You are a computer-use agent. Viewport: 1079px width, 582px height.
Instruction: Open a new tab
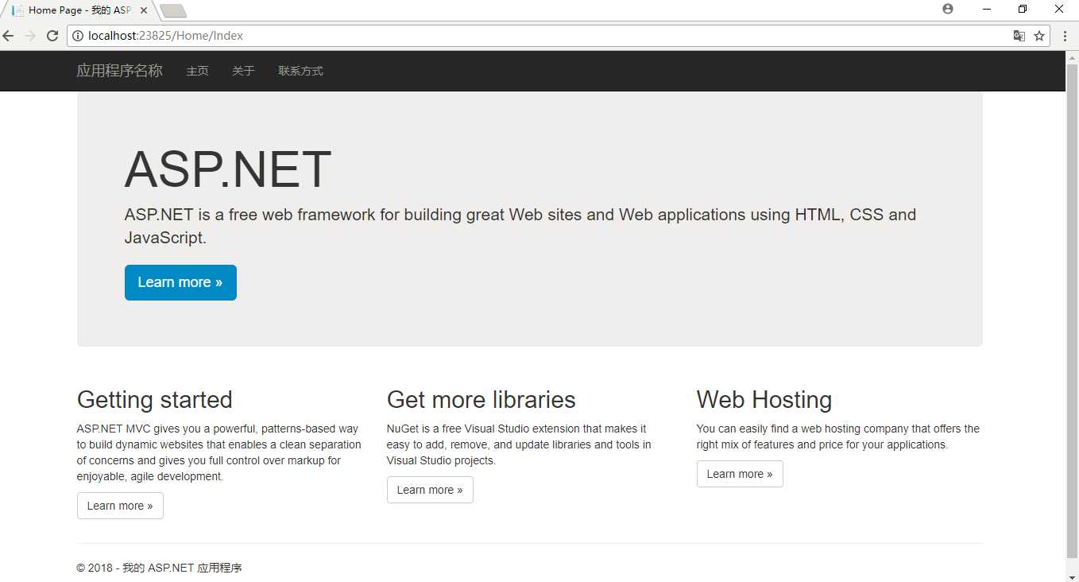[173, 10]
